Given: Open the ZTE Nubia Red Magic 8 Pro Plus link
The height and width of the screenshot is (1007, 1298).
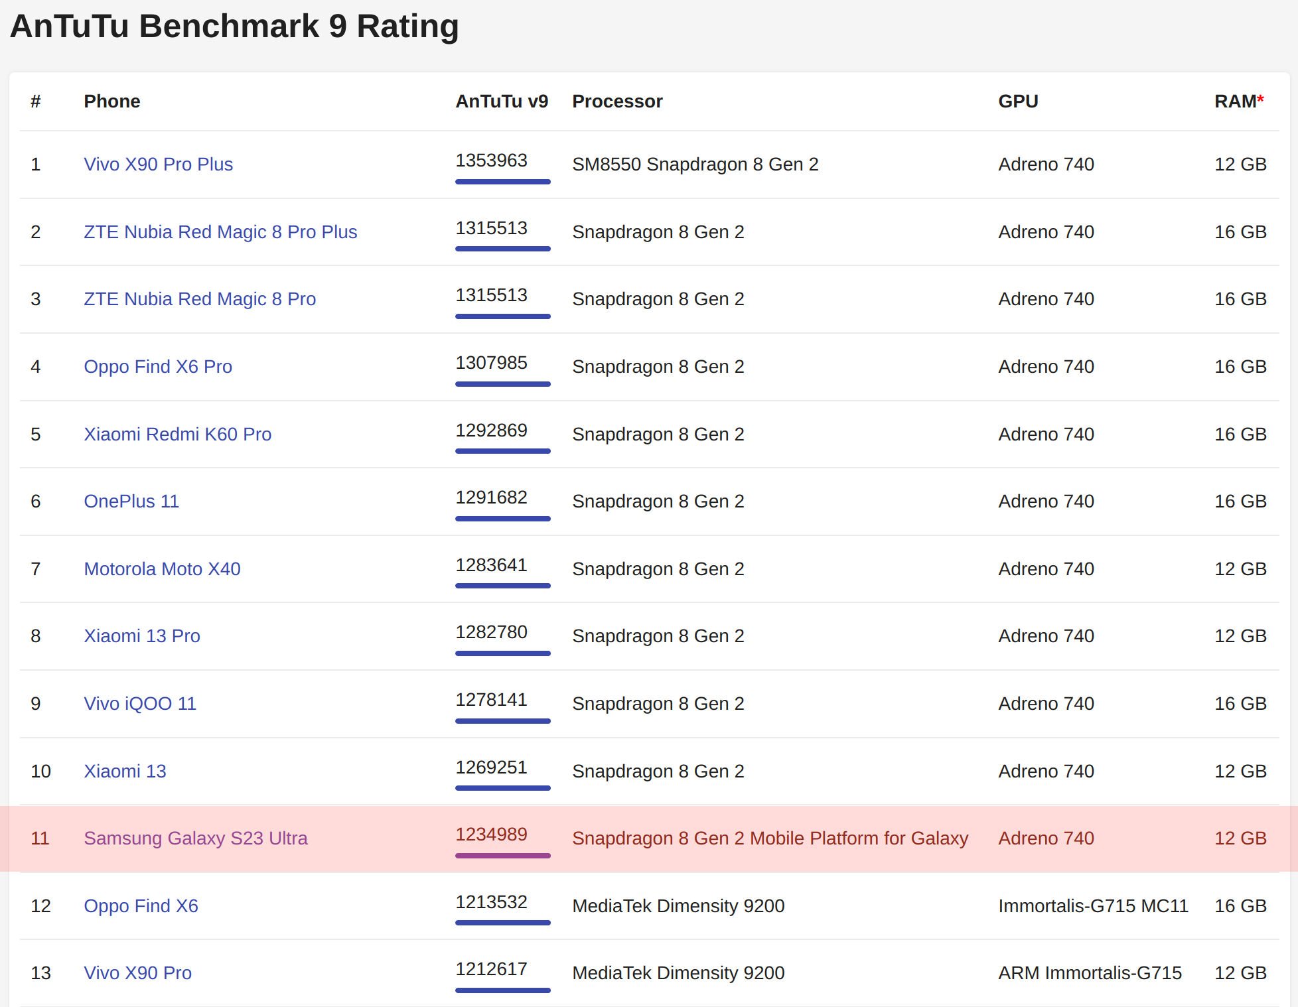Looking at the screenshot, I should coord(220,232).
